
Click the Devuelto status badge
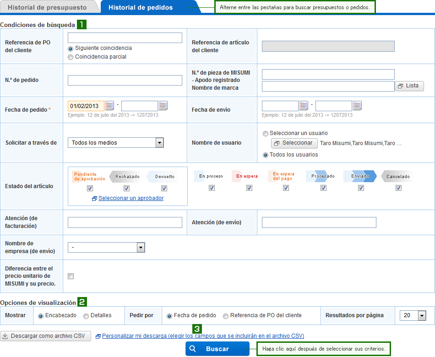click(x=163, y=176)
